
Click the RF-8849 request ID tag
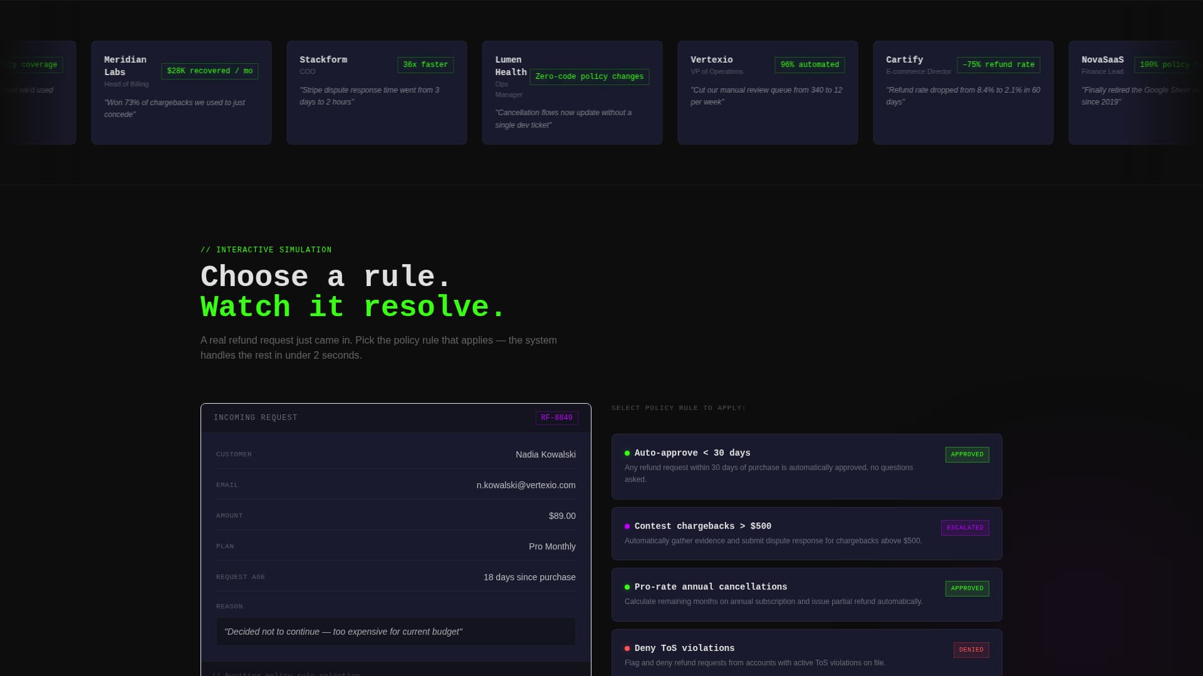click(x=556, y=418)
